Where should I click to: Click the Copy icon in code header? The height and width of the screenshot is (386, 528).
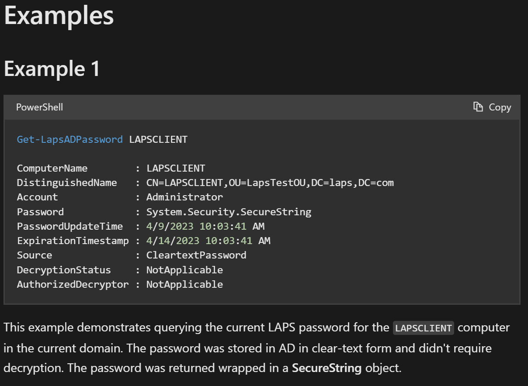(478, 107)
